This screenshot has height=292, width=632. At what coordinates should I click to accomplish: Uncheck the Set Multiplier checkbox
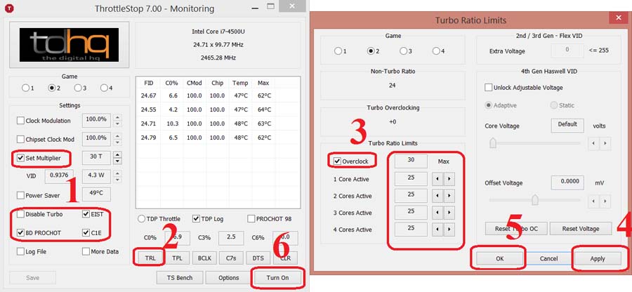20,158
